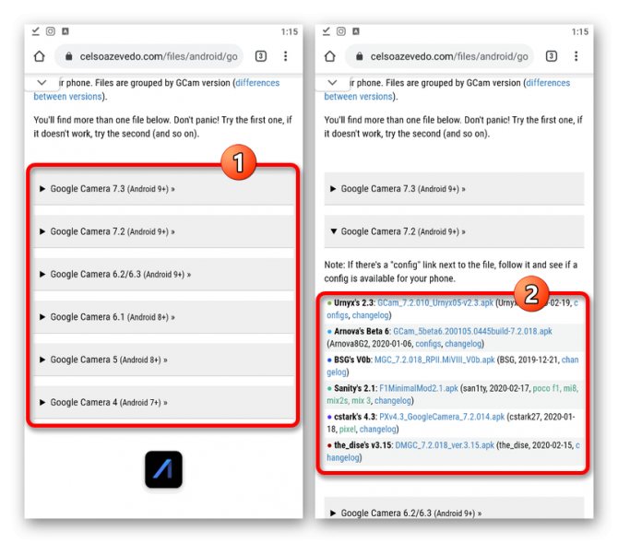Viewport: 618px width, 543px height.
Task: Open Urnyx's 2.3 changelog link
Action: point(370,315)
